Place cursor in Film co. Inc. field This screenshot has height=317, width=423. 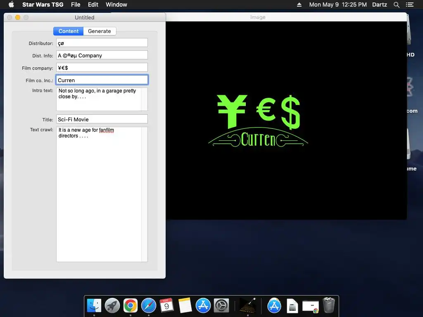pyautogui.click(x=102, y=80)
